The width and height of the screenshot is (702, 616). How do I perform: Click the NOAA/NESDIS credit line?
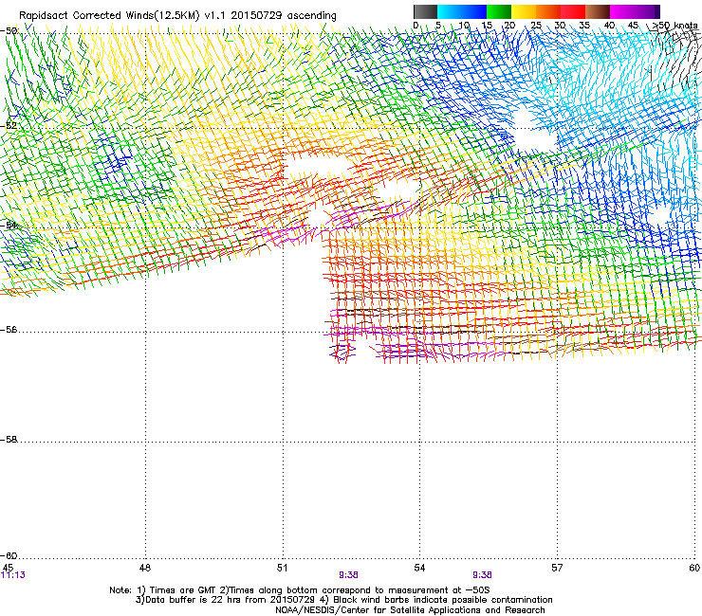click(x=410, y=610)
